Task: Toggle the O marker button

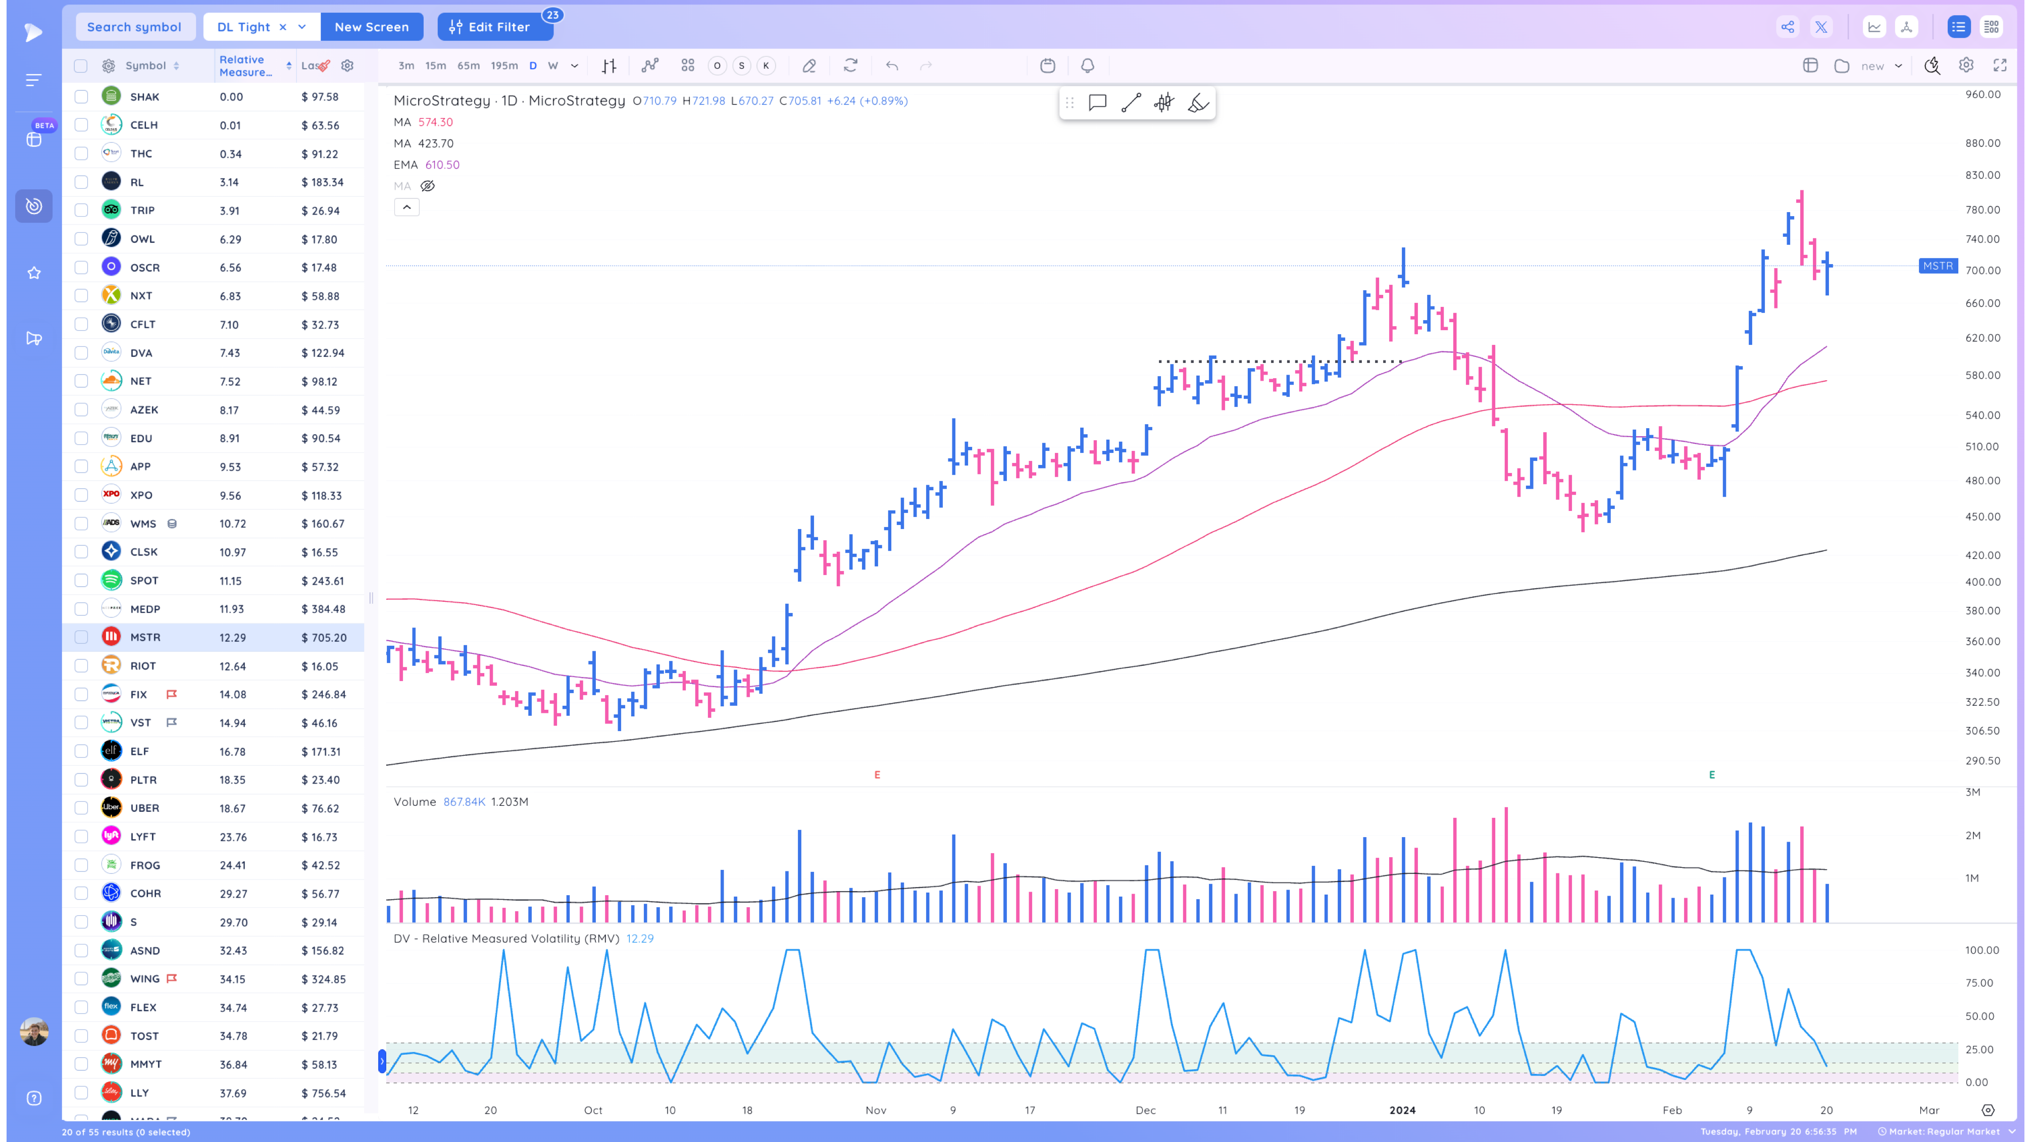Action: [717, 66]
